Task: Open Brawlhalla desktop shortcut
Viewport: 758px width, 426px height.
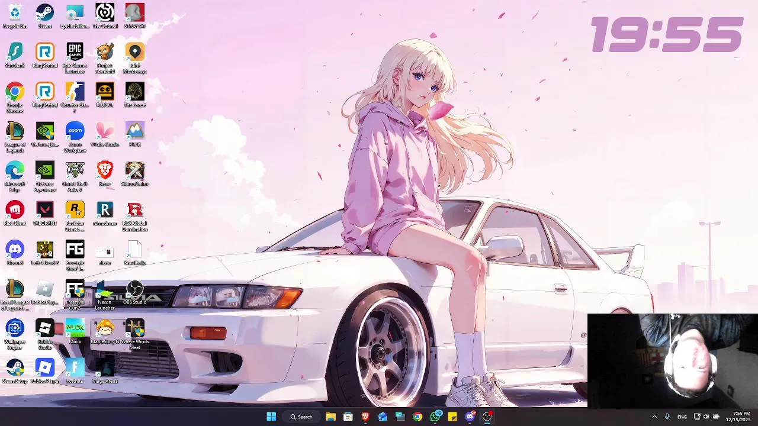Action: (x=135, y=253)
